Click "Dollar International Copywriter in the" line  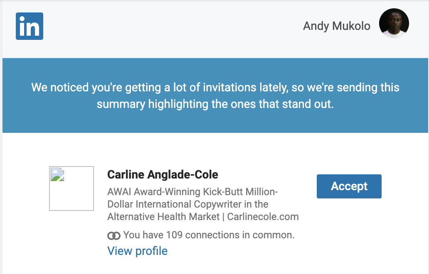click(188, 204)
